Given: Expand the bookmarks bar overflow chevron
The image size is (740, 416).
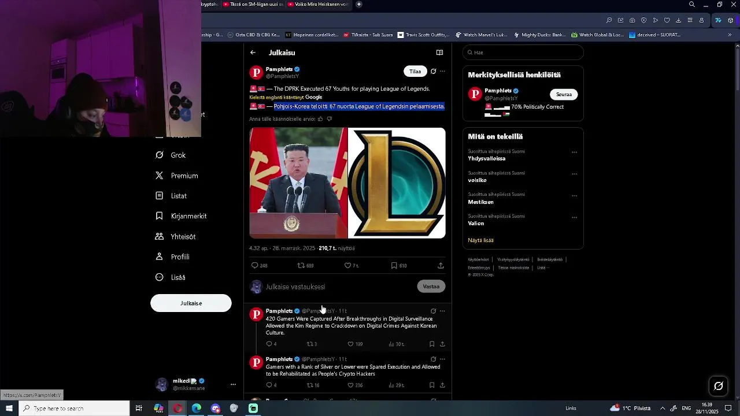Looking at the screenshot, I should 730,35.
